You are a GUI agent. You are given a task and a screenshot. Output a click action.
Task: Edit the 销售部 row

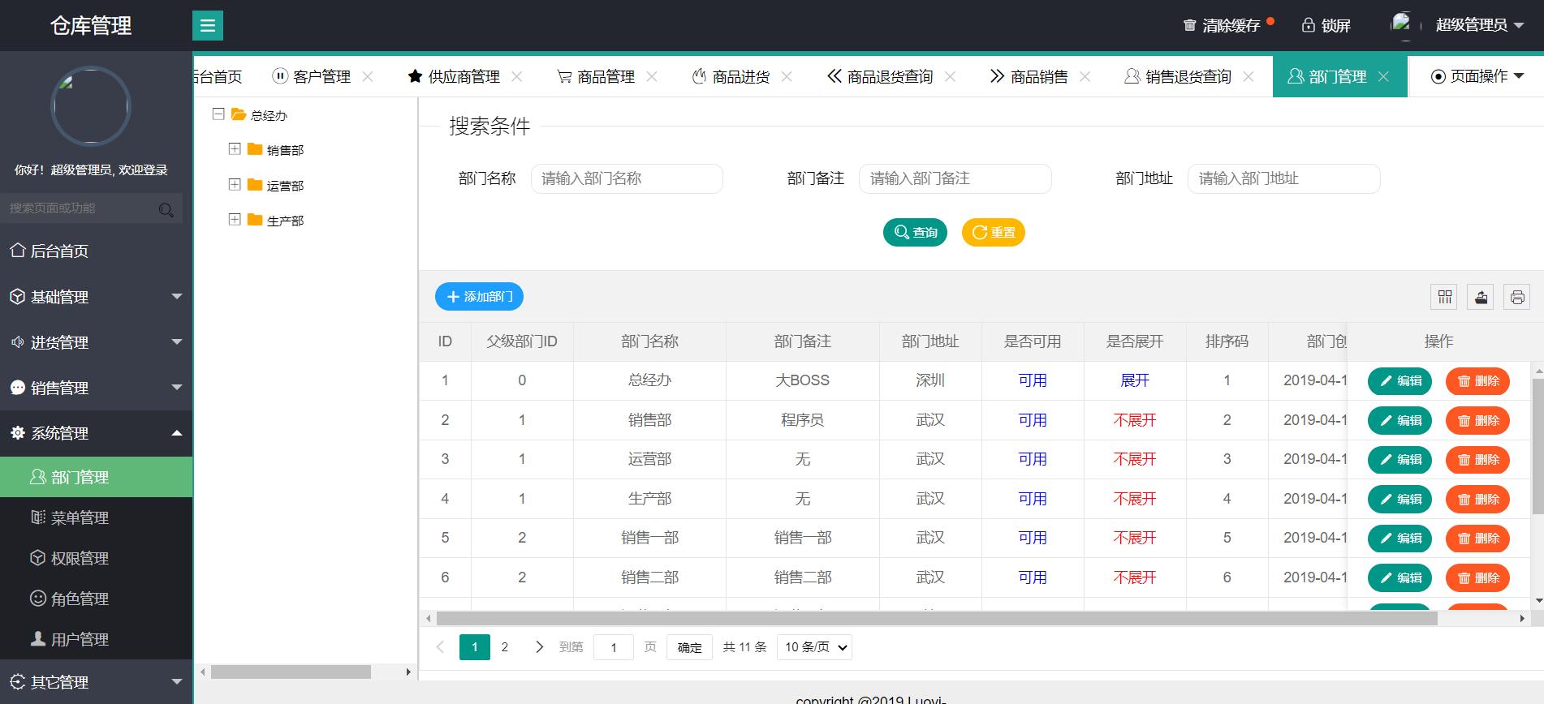[x=1400, y=421]
